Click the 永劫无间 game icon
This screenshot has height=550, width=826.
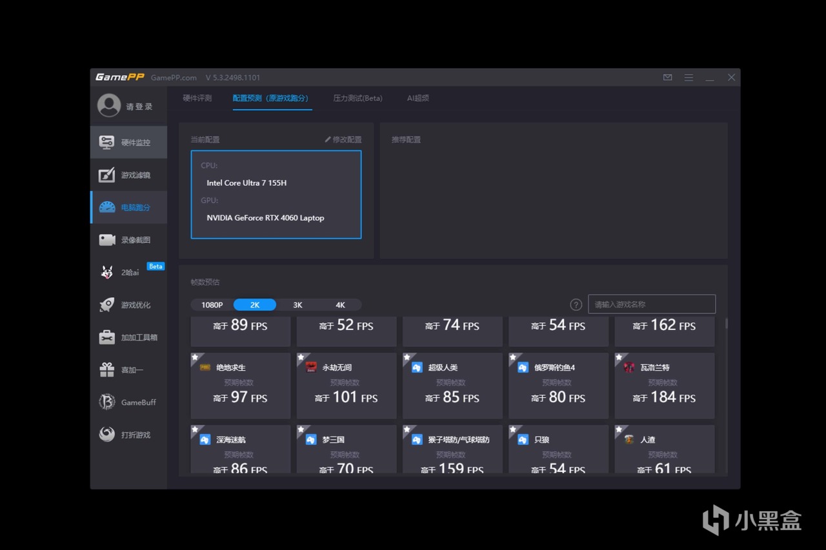click(x=311, y=367)
